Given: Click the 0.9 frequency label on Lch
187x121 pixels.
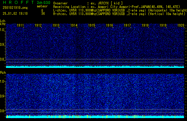Looking at the screenshot, I should pyautogui.click(x=2, y=45).
